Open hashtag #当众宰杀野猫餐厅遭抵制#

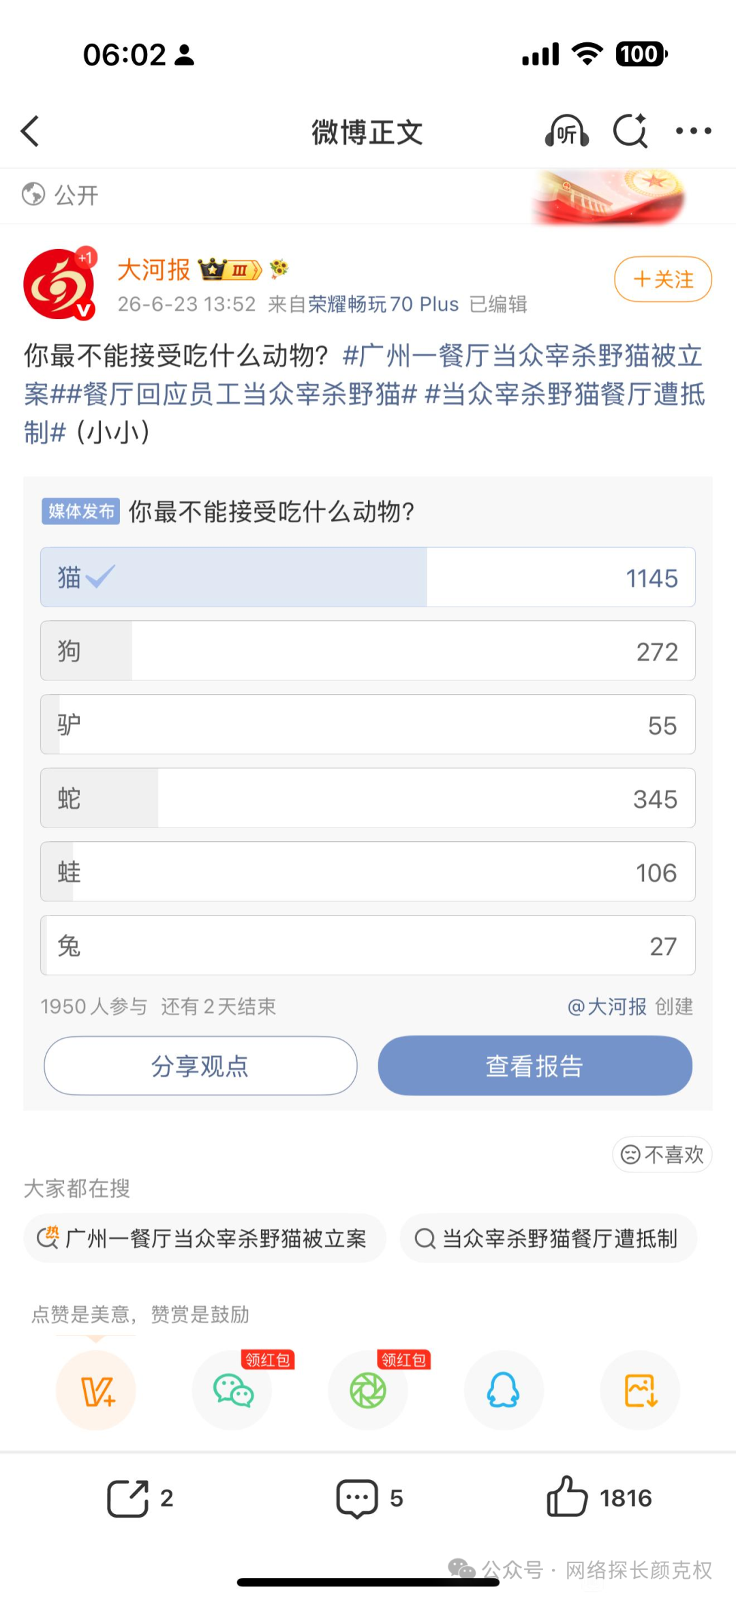(x=566, y=394)
